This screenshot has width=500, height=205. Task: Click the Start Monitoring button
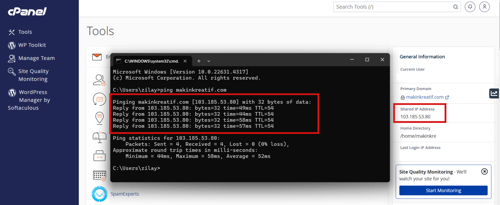point(443,190)
